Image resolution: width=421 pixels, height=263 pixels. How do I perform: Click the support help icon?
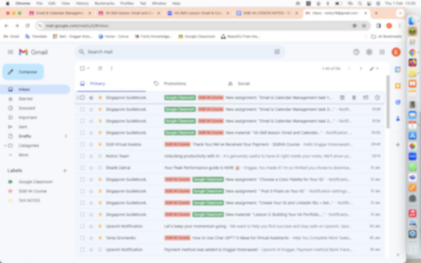356,52
